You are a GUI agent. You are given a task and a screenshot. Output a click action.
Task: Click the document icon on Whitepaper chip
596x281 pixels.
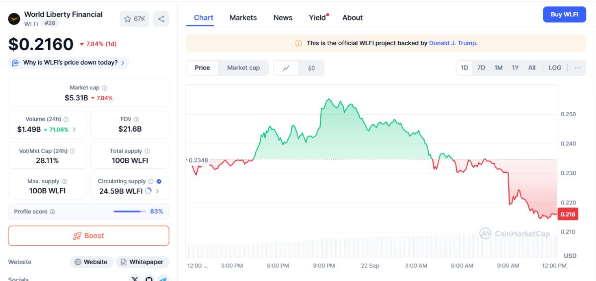pyautogui.click(x=123, y=262)
